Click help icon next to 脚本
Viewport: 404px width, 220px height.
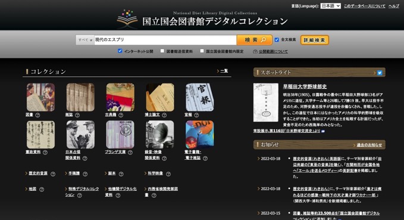(121, 174)
